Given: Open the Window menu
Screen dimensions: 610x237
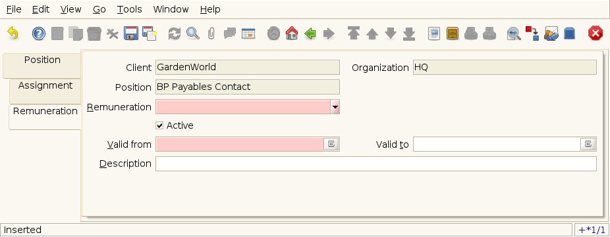Looking at the screenshot, I should [171, 9].
